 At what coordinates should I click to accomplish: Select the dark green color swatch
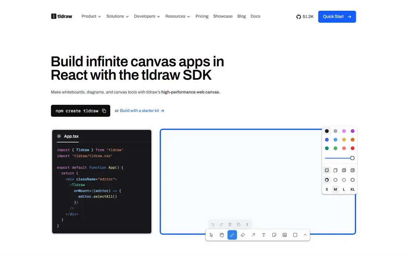point(327,148)
